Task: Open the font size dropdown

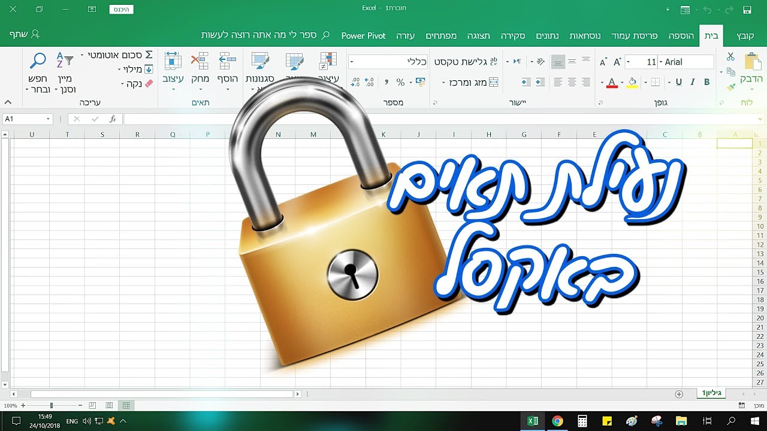Action: point(628,62)
